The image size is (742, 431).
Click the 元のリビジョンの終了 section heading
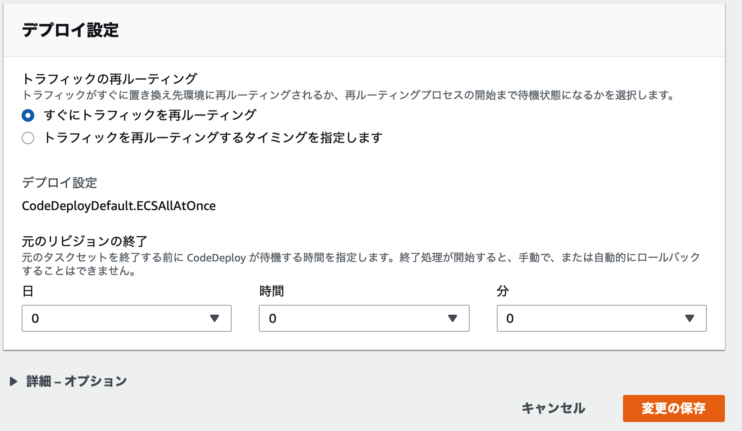[x=85, y=242]
